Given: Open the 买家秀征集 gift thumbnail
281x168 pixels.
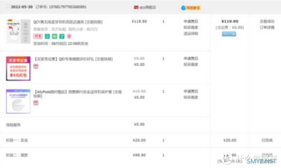Looking at the screenshot, I should point(18,69).
